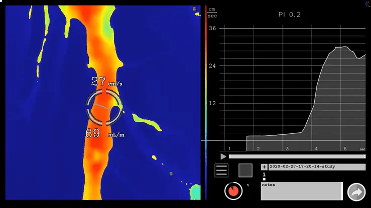This screenshot has height=208, width=371.
Task: Click the PI 0.2 label
Action: (x=289, y=15)
